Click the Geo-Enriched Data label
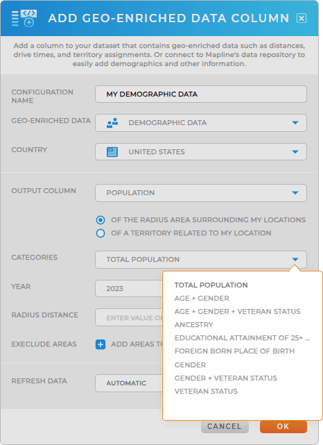The width and height of the screenshot is (323, 445). (x=51, y=121)
